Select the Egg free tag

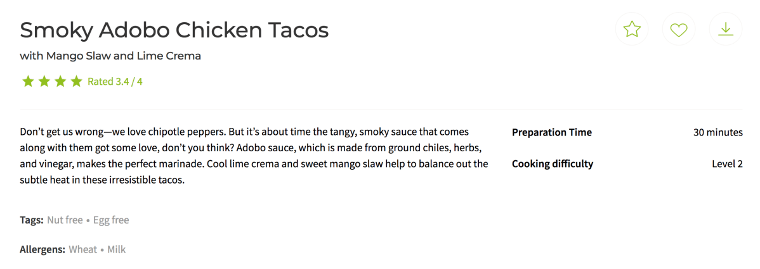tap(111, 220)
